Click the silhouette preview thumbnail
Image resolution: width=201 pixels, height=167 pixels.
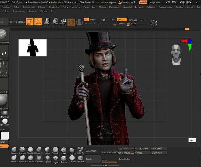[x=32, y=48]
